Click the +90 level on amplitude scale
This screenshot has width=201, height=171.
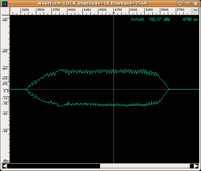pyautogui.click(x=5, y=20)
